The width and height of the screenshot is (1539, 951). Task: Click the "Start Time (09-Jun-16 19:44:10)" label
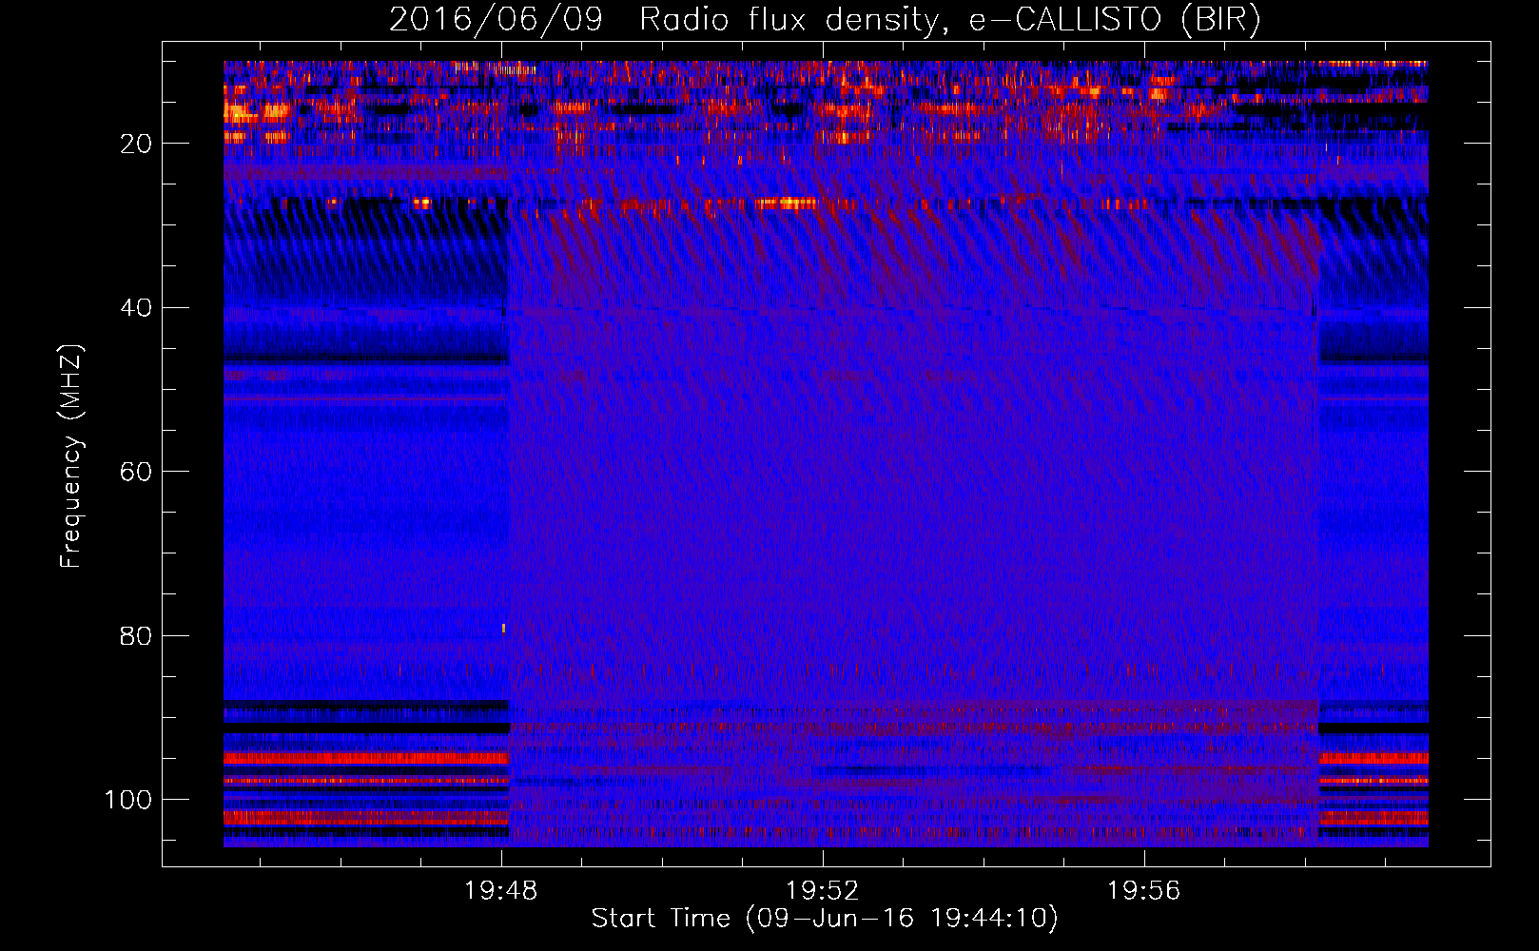point(825,919)
